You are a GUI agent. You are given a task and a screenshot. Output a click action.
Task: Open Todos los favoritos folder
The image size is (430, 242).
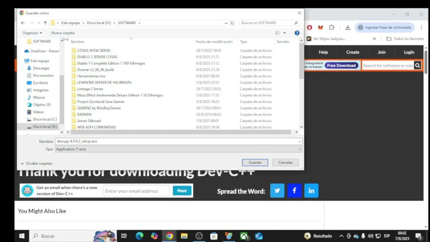[x=405, y=39]
